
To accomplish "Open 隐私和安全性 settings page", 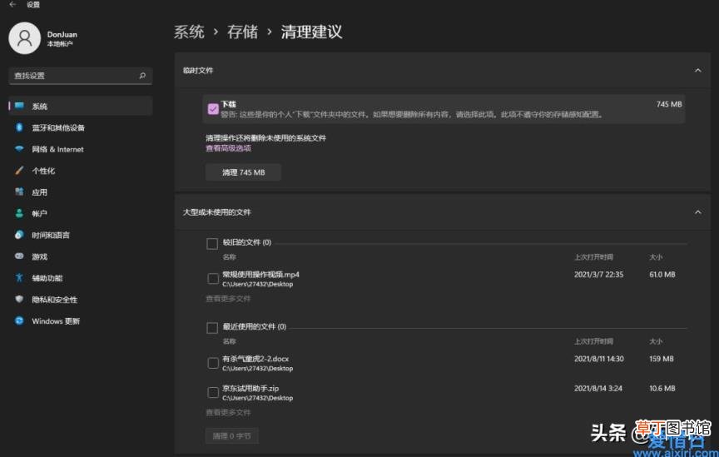I will (81, 299).
